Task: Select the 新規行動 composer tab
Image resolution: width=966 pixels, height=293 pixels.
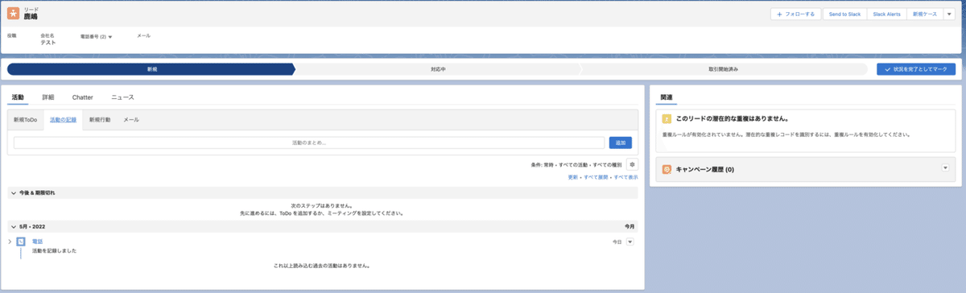Action: (x=100, y=119)
